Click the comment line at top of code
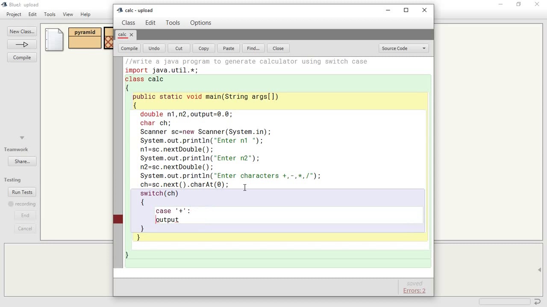This screenshot has width=547, height=307. click(246, 62)
